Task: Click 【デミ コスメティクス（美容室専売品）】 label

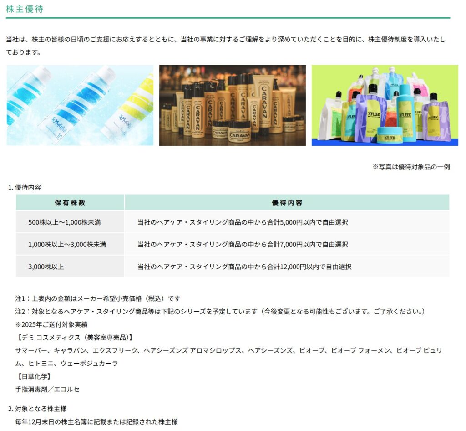Action: (74, 338)
